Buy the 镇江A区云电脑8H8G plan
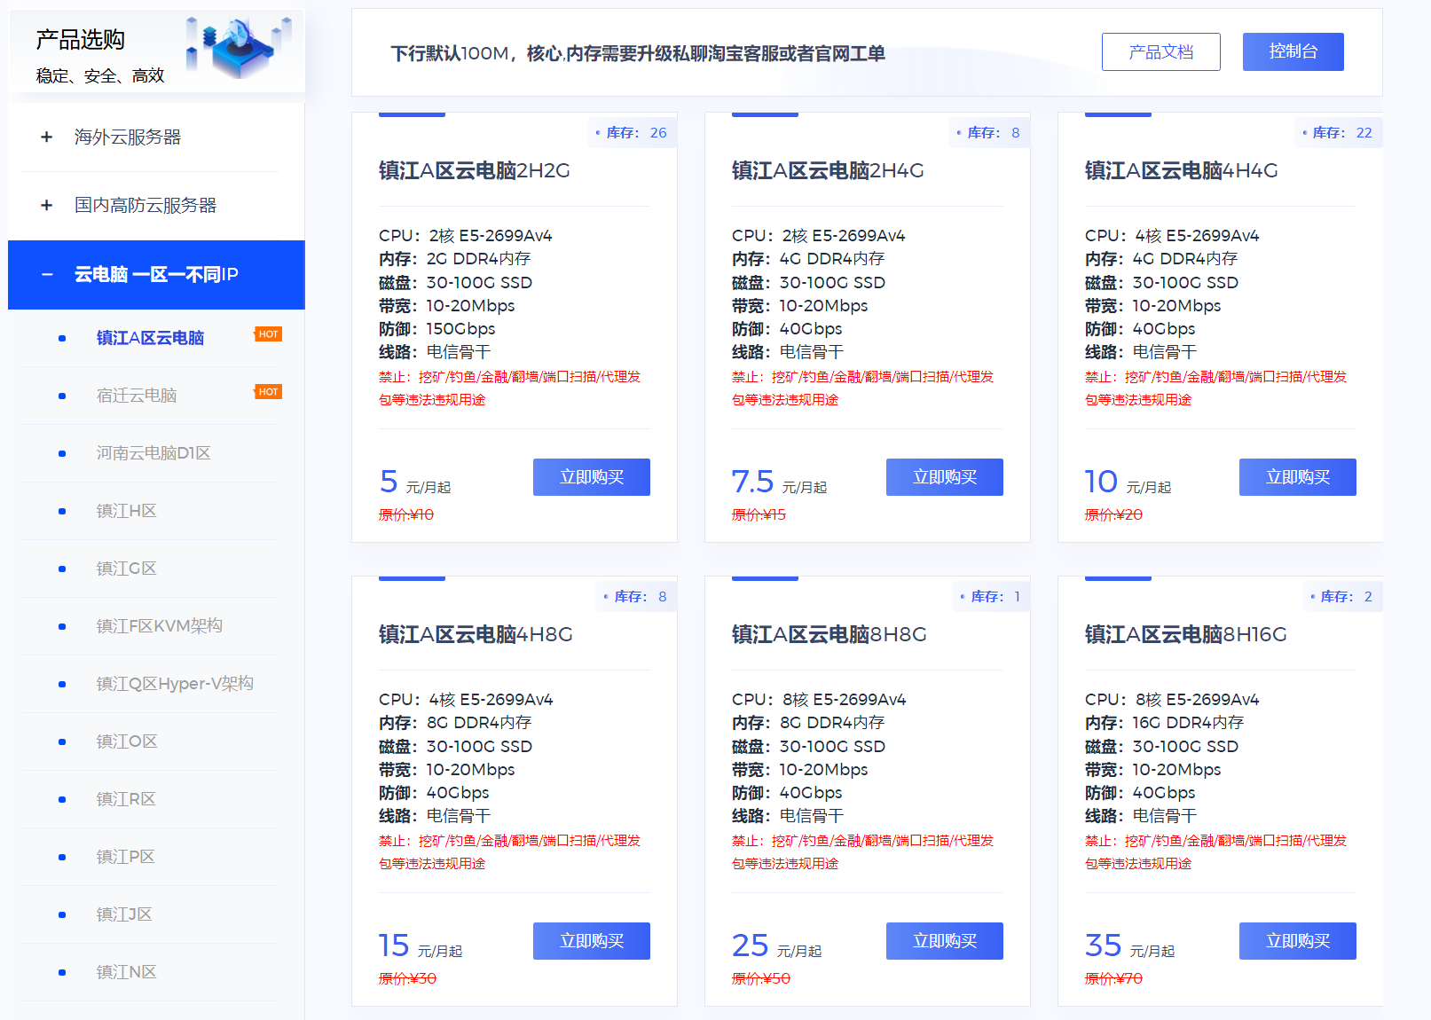 945,941
